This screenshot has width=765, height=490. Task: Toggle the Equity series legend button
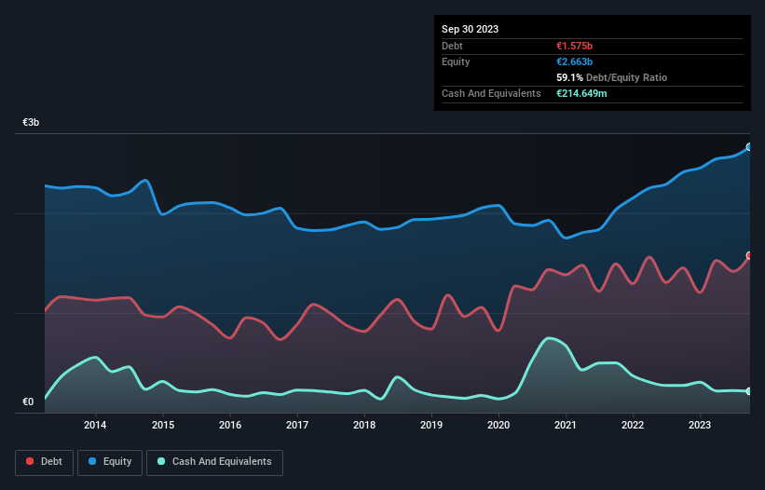(110, 462)
